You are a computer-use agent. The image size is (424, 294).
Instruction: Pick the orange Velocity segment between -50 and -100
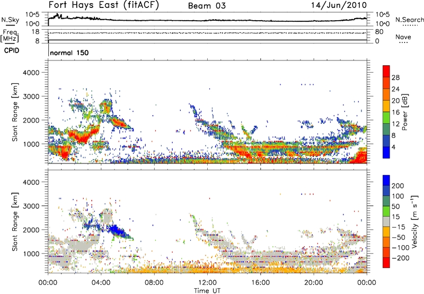point(386,242)
